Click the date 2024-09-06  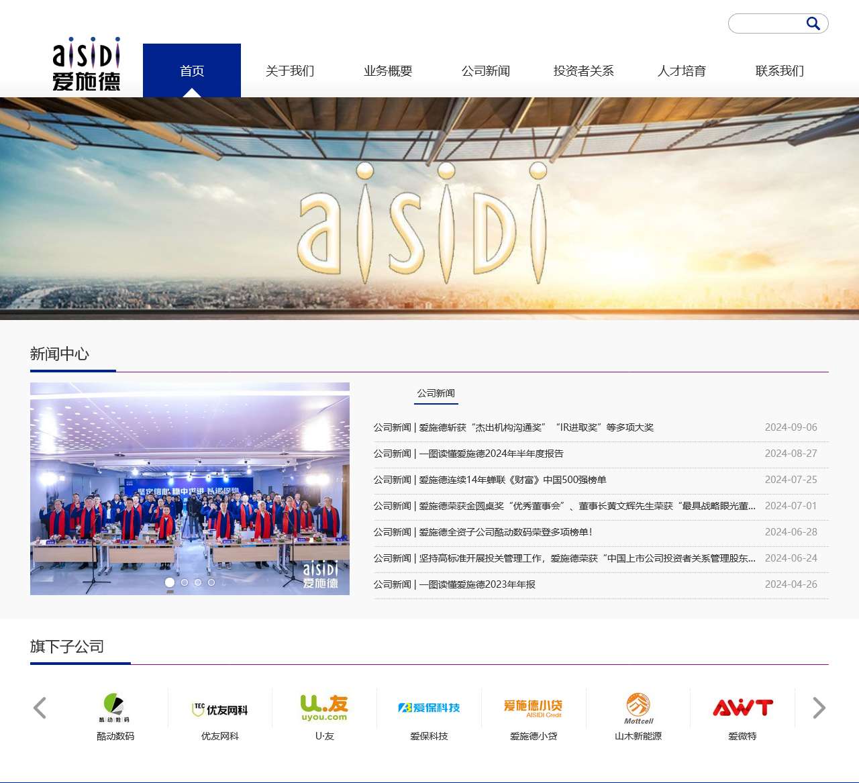click(791, 427)
